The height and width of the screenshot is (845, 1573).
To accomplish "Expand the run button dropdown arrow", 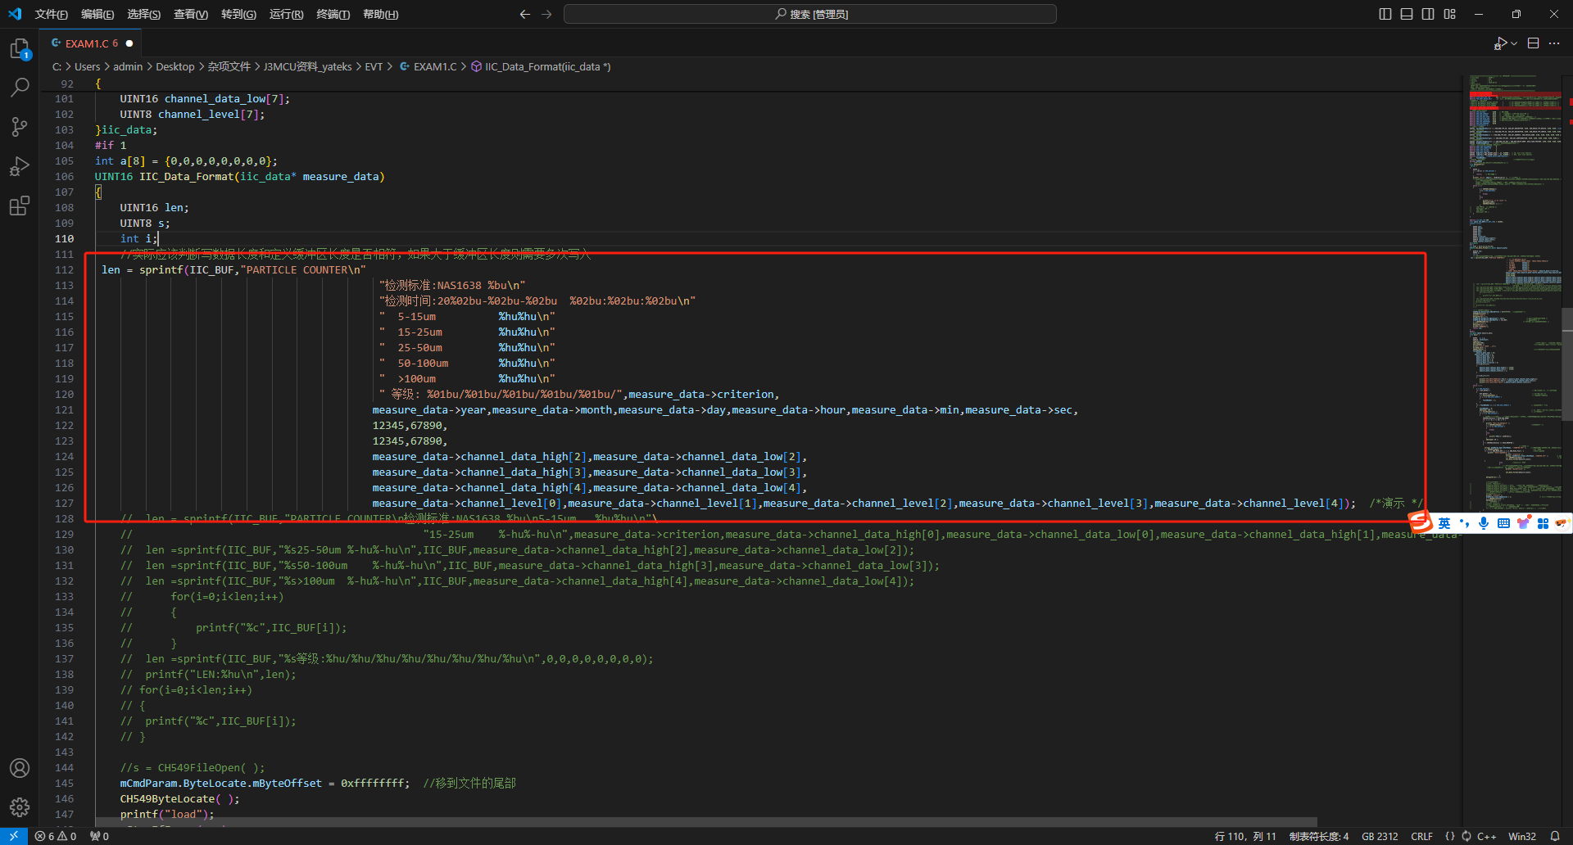I will (1514, 43).
